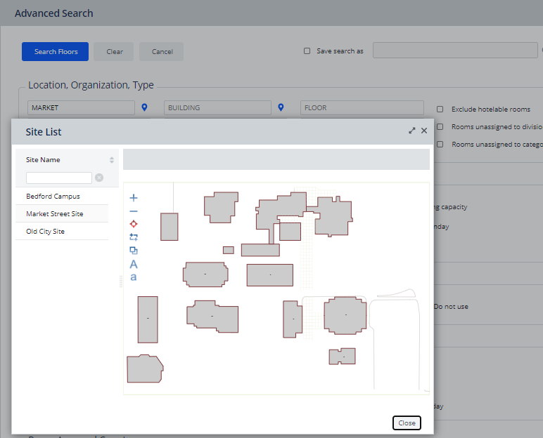
Task: Click the red crosshair locate icon
Action: (134, 224)
